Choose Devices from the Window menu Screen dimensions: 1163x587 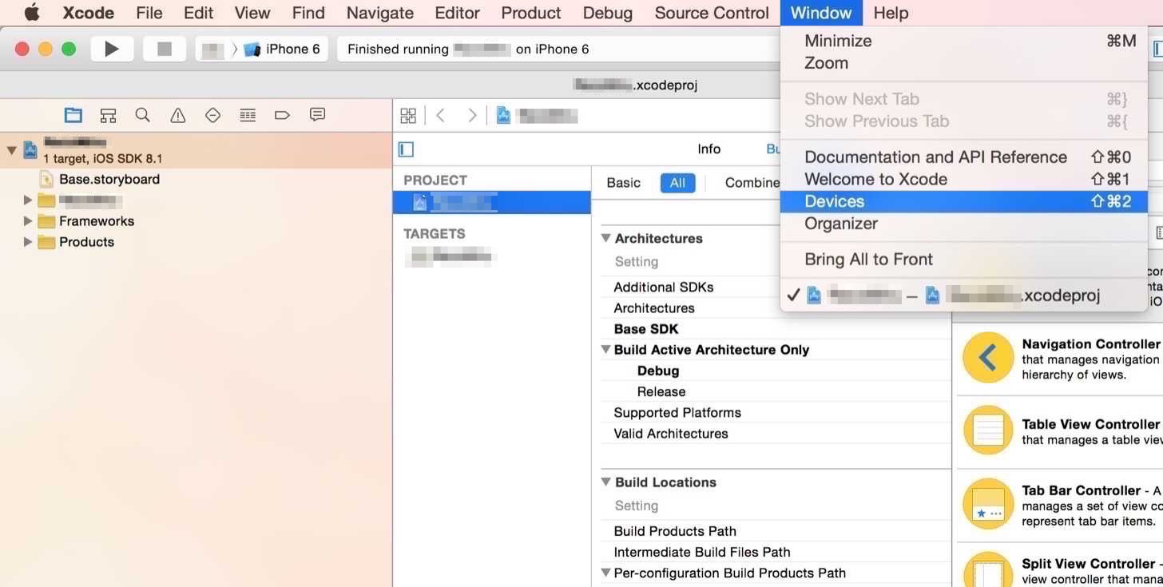tap(964, 201)
